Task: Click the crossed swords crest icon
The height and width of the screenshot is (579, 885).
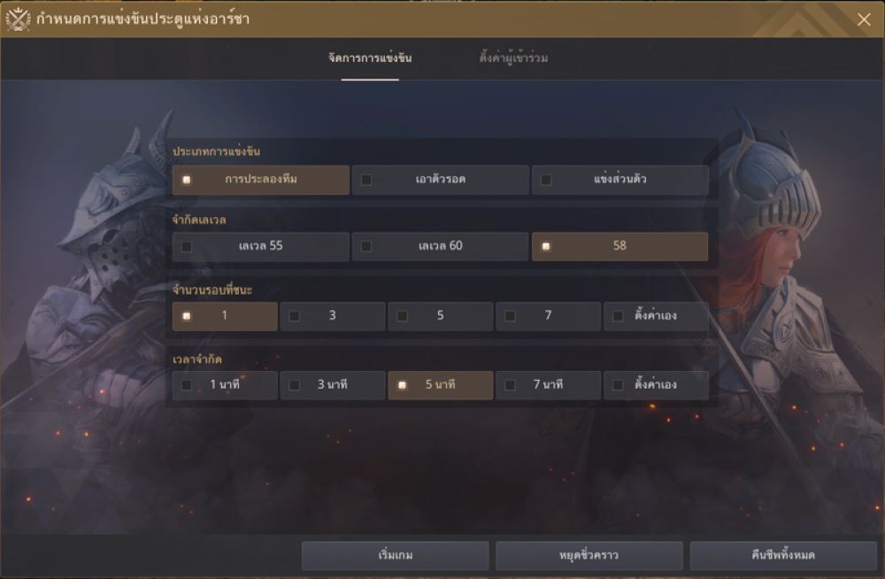Action: [x=18, y=19]
